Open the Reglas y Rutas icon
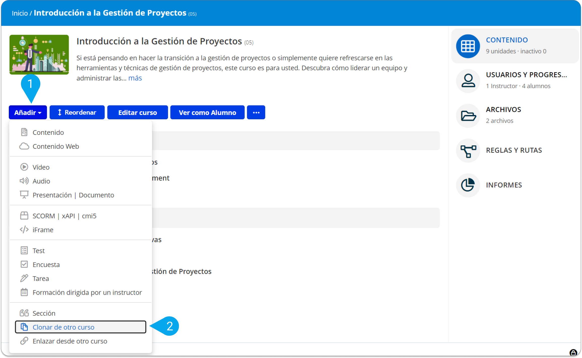Viewport: 582px width, 358px height. [x=468, y=150]
